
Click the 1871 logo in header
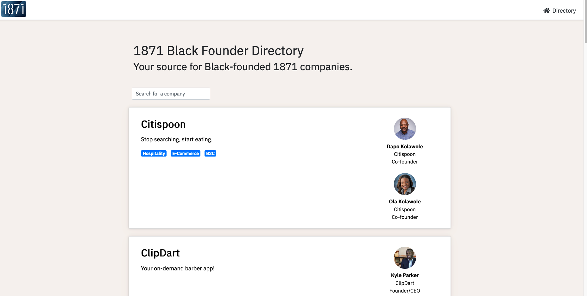tap(14, 9)
